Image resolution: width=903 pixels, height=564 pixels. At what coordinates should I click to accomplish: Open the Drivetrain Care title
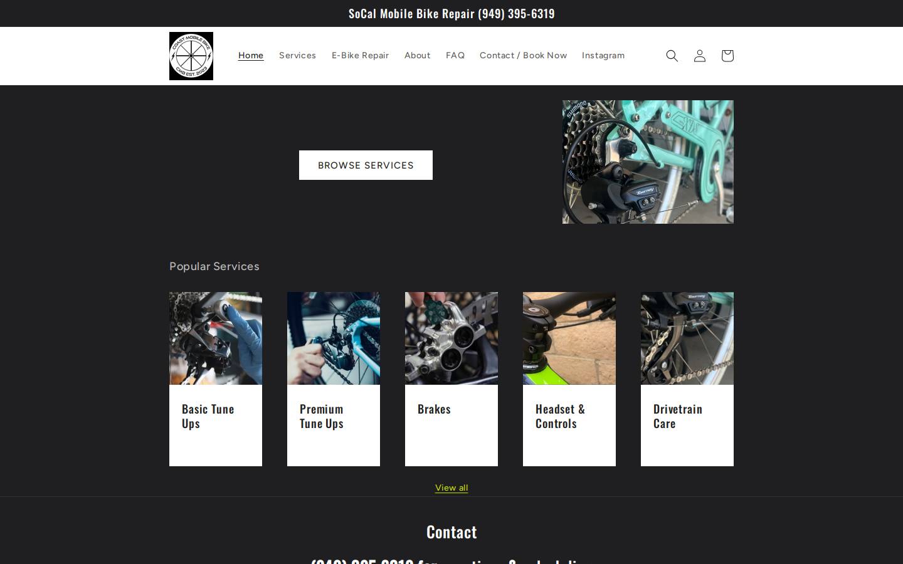point(677,416)
